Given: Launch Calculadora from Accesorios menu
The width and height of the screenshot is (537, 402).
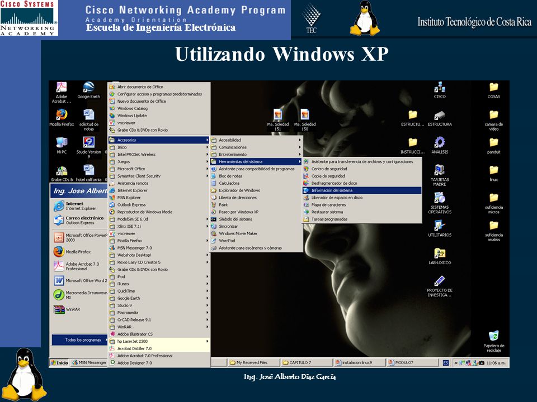Looking at the screenshot, I should click(256, 183).
